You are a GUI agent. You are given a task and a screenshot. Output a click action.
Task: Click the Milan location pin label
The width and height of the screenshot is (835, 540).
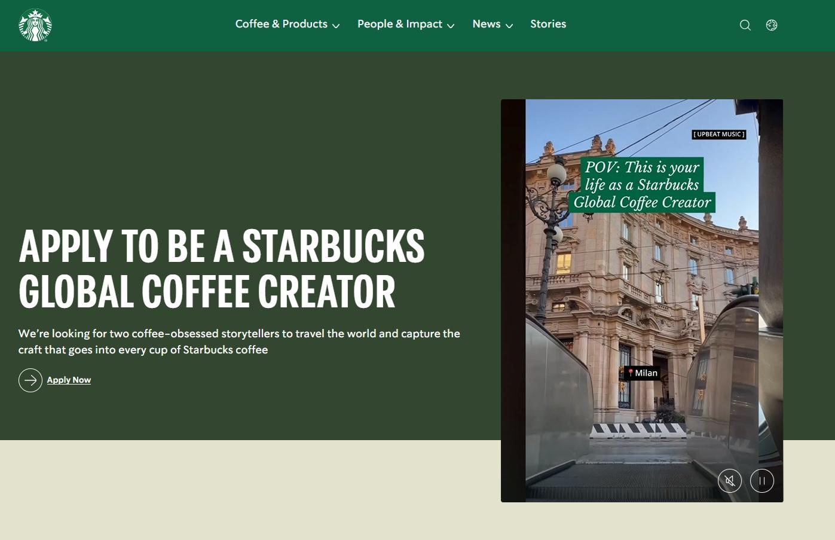pos(642,373)
